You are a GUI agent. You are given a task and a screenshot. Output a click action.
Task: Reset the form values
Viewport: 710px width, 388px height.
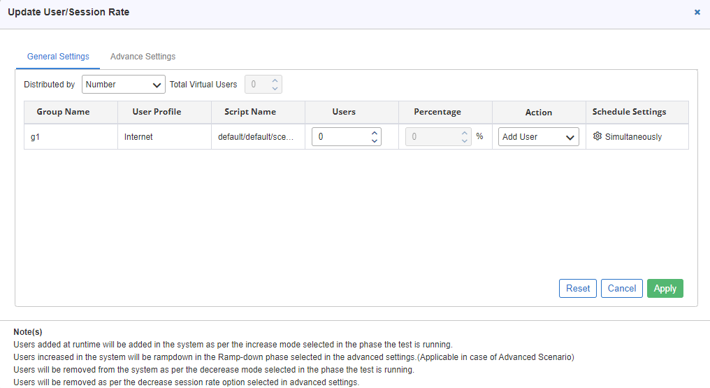[578, 289]
